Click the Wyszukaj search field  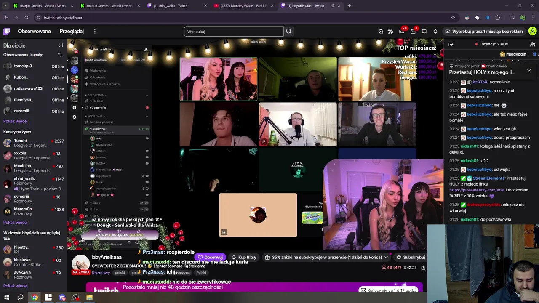coord(234,32)
